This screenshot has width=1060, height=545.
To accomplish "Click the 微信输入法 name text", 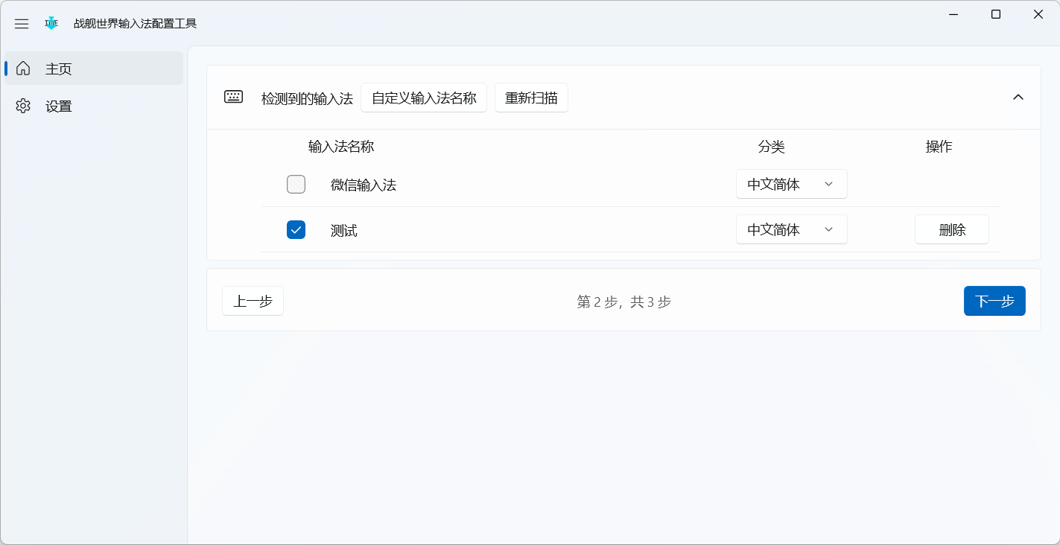I will (x=364, y=185).
